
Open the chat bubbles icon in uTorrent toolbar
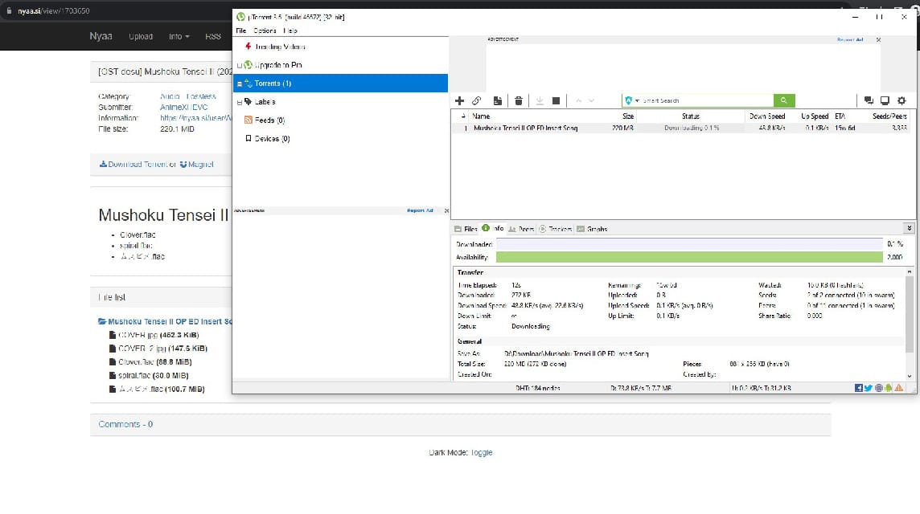point(869,101)
